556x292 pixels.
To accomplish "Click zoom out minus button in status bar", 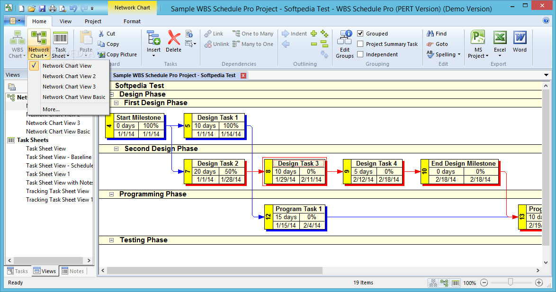I will click(484, 283).
